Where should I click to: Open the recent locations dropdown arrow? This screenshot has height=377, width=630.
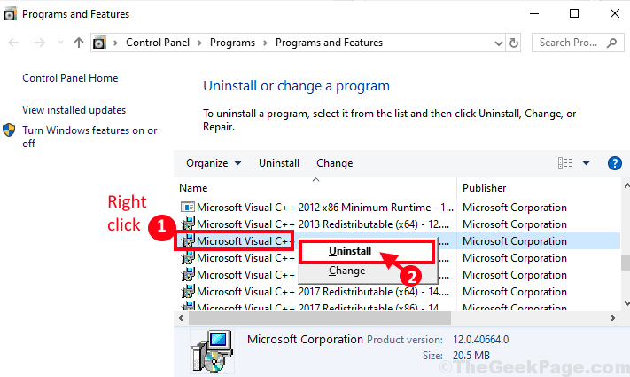(x=60, y=43)
